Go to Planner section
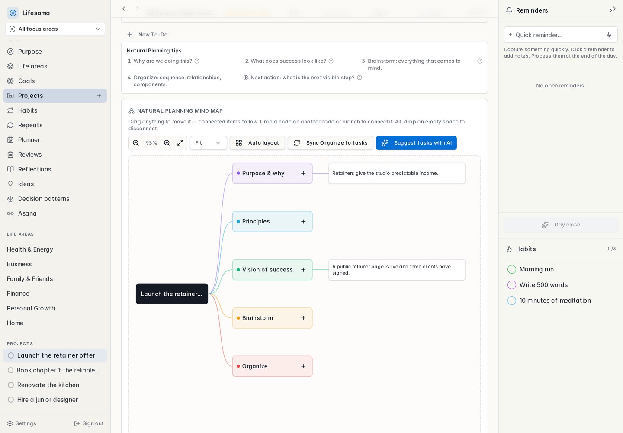The height and width of the screenshot is (433, 623). [55, 140]
